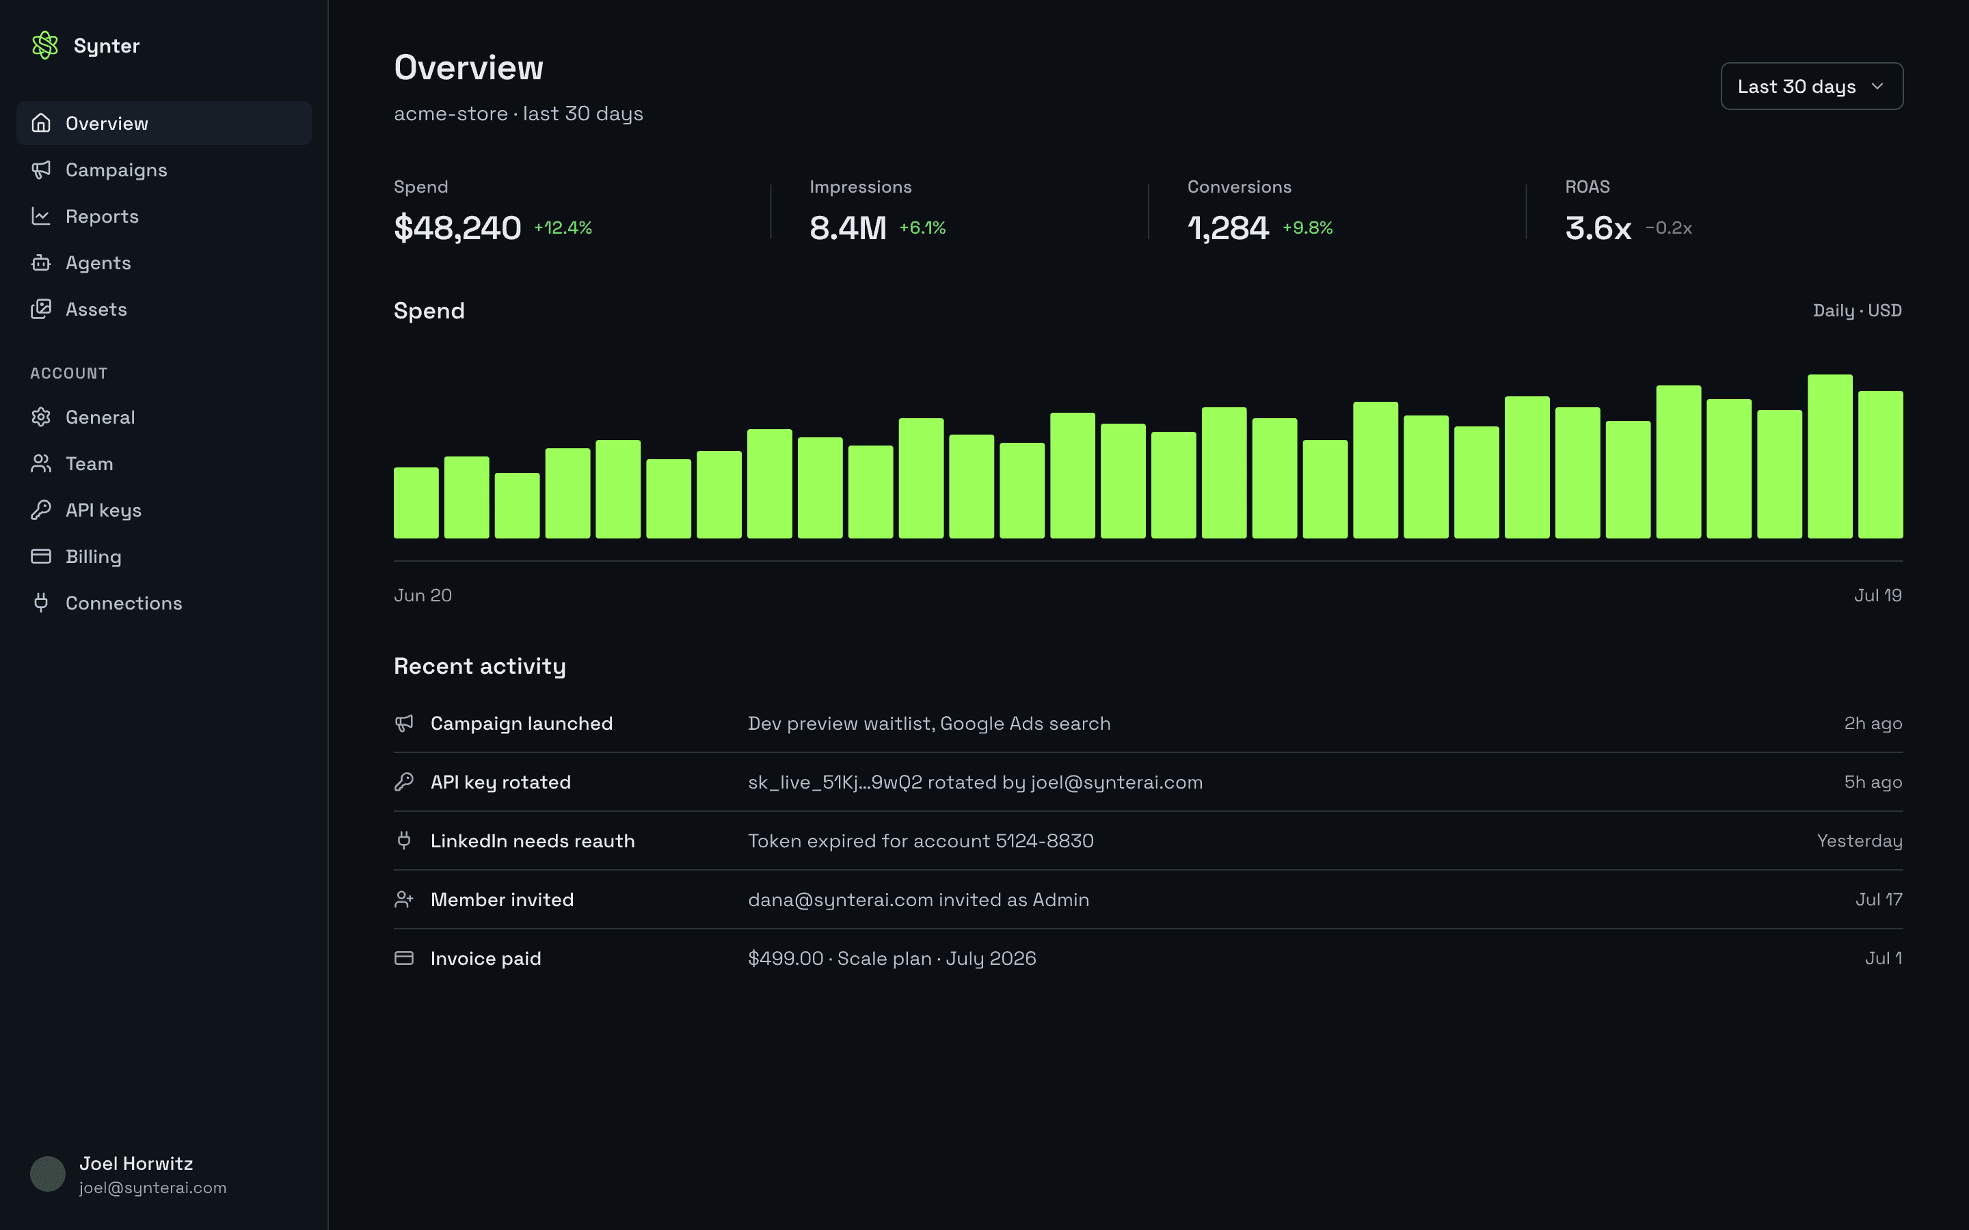Click 'Token expired for account 5124-8830' text

click(x=921, y=840)
